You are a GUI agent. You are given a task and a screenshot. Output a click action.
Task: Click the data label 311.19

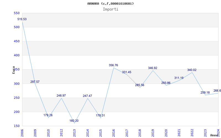[x=179, y=78]
